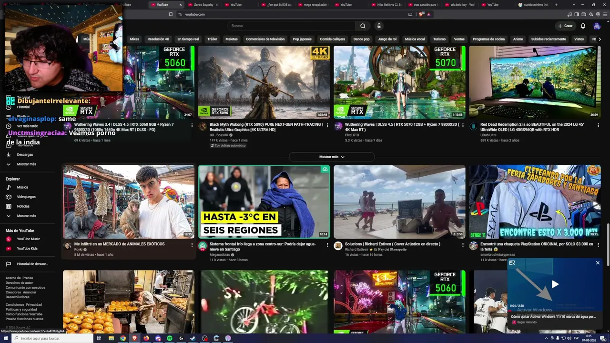Screen dimensions: 610x343
Task: Expand the 'Mostrar más' shelf button
Action: click(x=332, y=157)
